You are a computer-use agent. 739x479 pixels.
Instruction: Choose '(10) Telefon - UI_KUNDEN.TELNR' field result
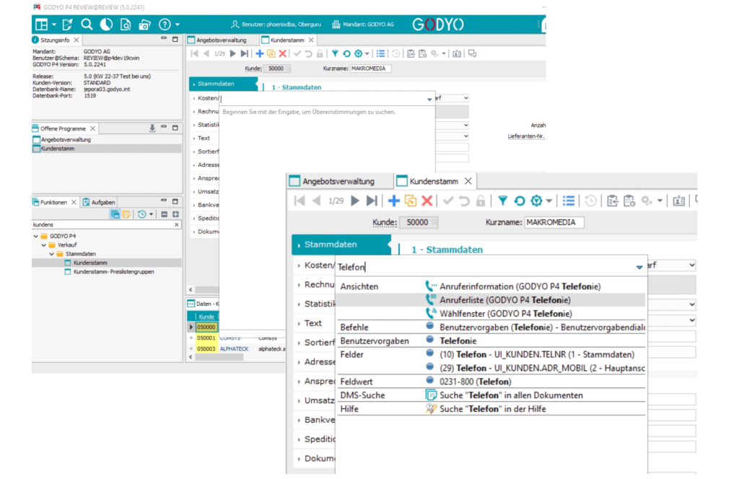click(x=537, y=355)
